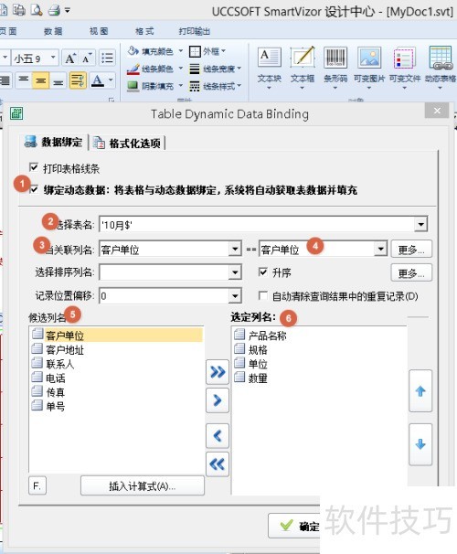Insert a Variable Image (可变图片) object
This screenshot has width=457, height=554.
[x=369, y=58]
